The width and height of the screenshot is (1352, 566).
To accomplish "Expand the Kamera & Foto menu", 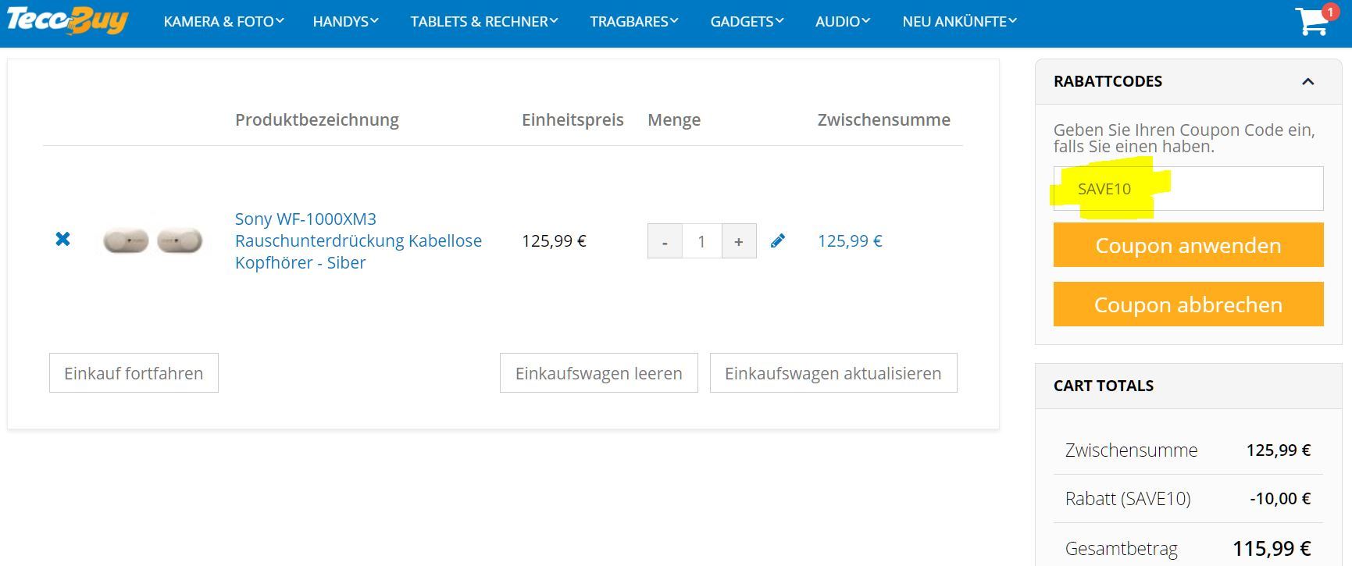I will coord(223,22).
